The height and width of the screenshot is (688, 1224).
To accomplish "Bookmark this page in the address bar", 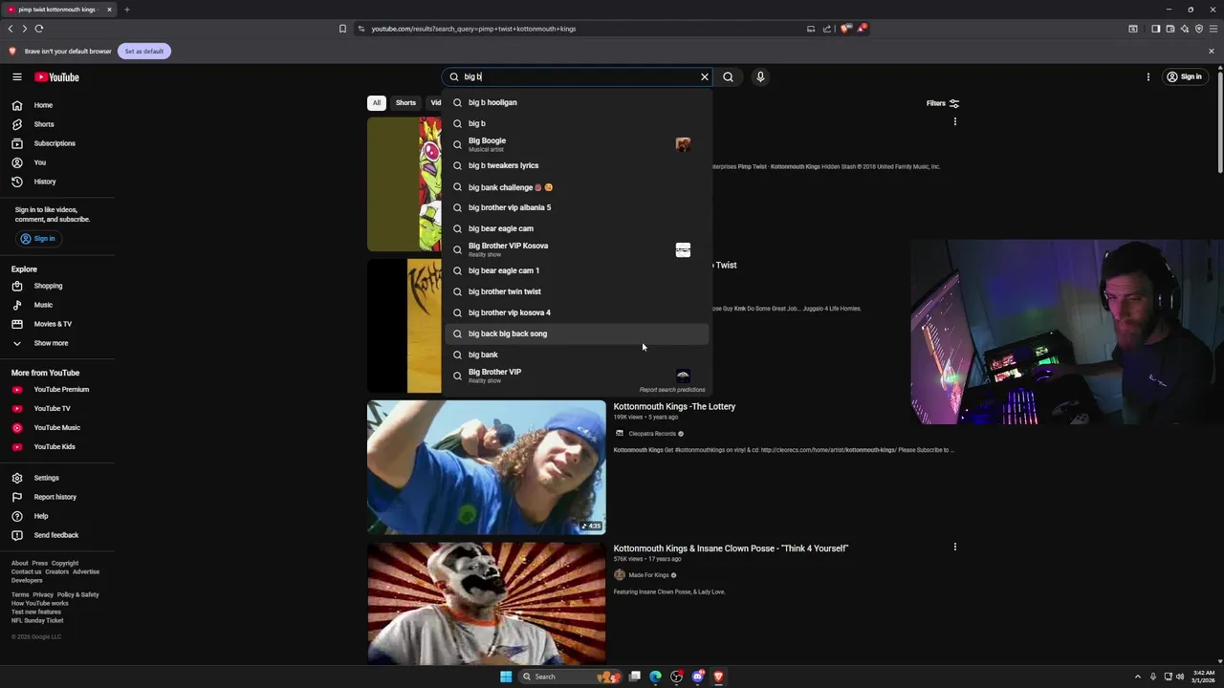I will (342, 29).
